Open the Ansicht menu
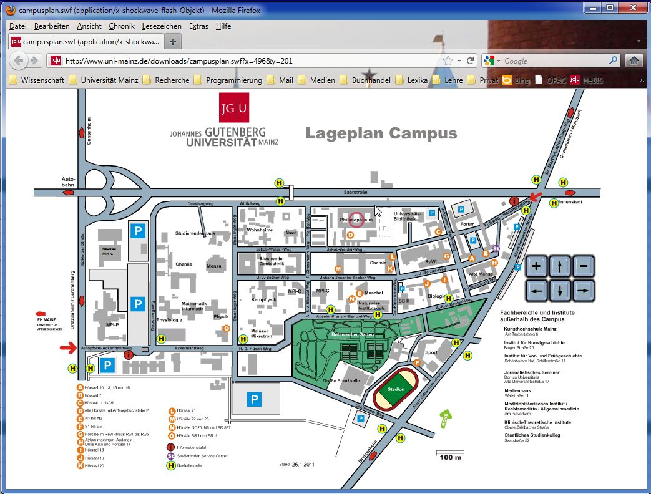The image size is (651, 494). [89, 26]
